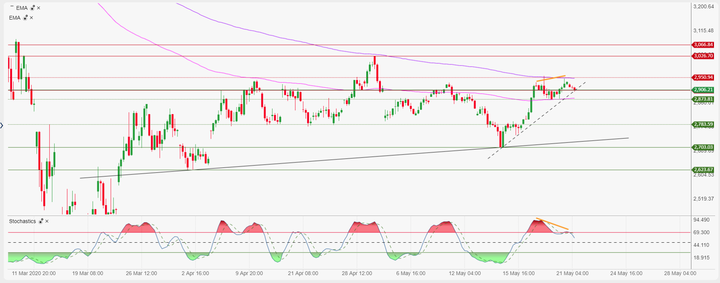720x283 pixels.
Task: Click the 44.110 stochastic axis value
Action: coord(701,245)
